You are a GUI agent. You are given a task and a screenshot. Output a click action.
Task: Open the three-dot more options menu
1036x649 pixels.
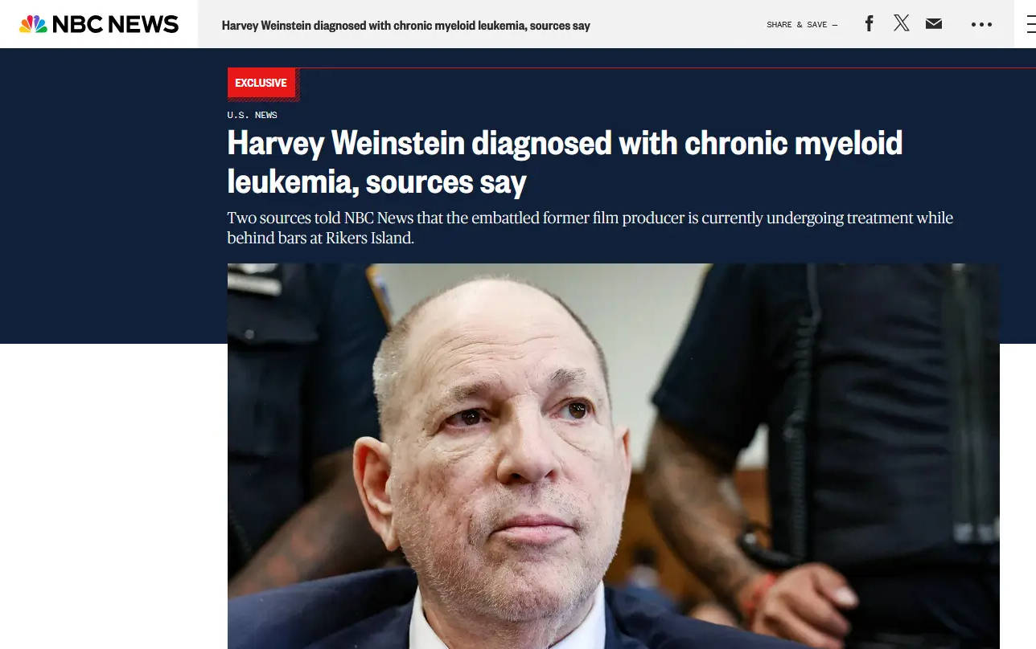click(x=981, y=25)
